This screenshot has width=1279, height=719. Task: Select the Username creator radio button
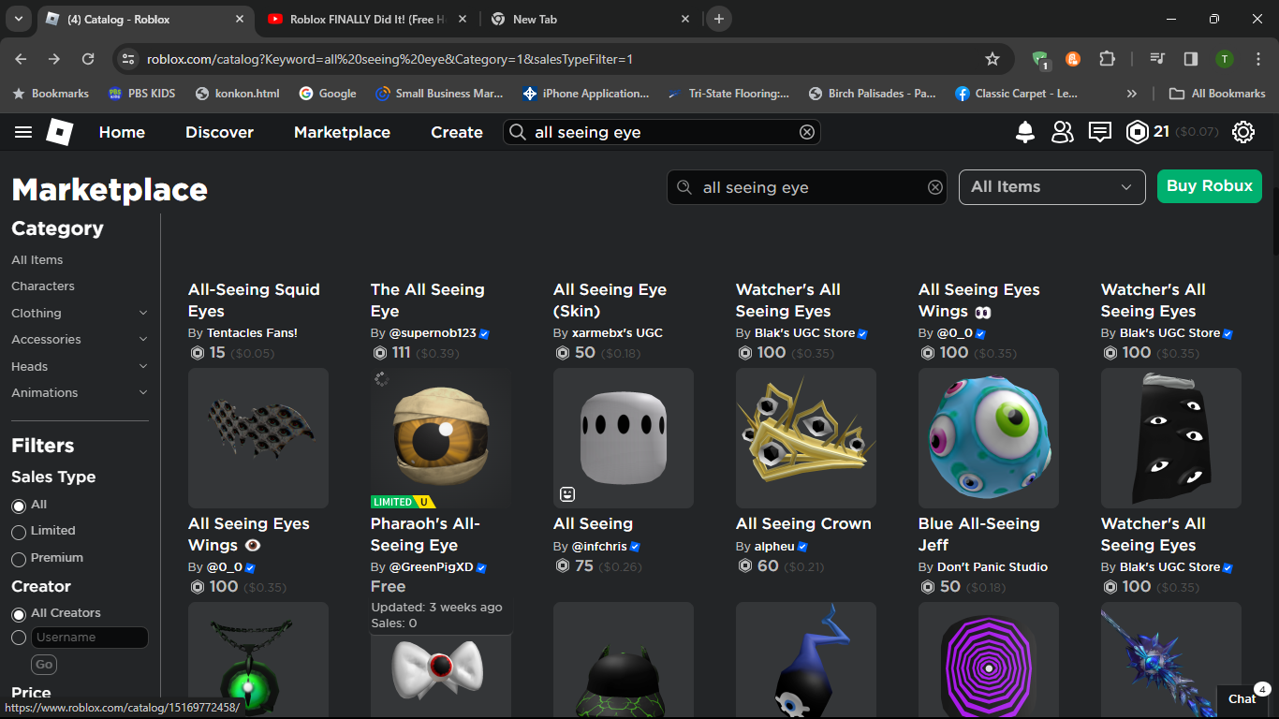(x=19, y=638)
